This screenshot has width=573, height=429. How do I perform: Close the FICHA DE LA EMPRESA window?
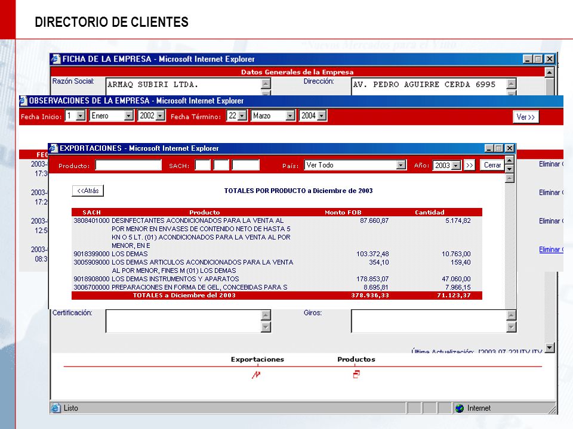(x=550, y=59)
